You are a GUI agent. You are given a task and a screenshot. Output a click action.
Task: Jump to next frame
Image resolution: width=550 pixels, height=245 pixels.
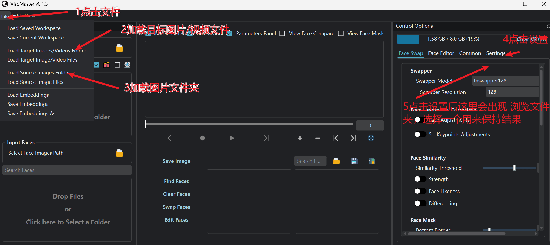pos(266,138)
